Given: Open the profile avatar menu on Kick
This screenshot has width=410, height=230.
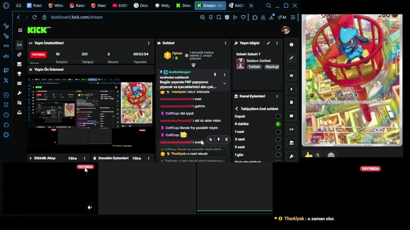Looking at the screenshot, I should 285,30.
